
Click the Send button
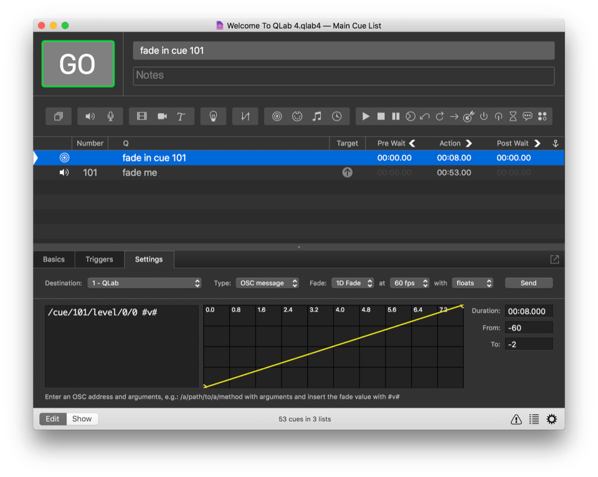pos(529,283)
